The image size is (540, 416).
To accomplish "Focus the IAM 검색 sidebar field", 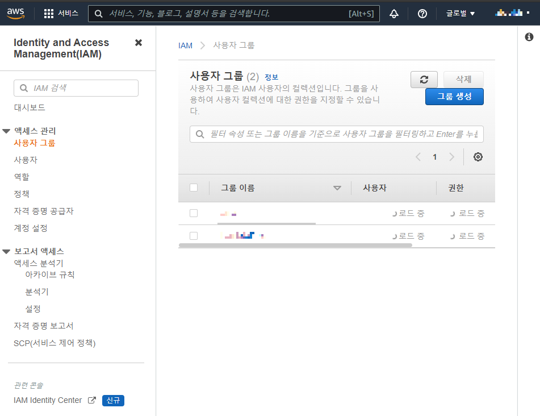I will pos(76,88).
